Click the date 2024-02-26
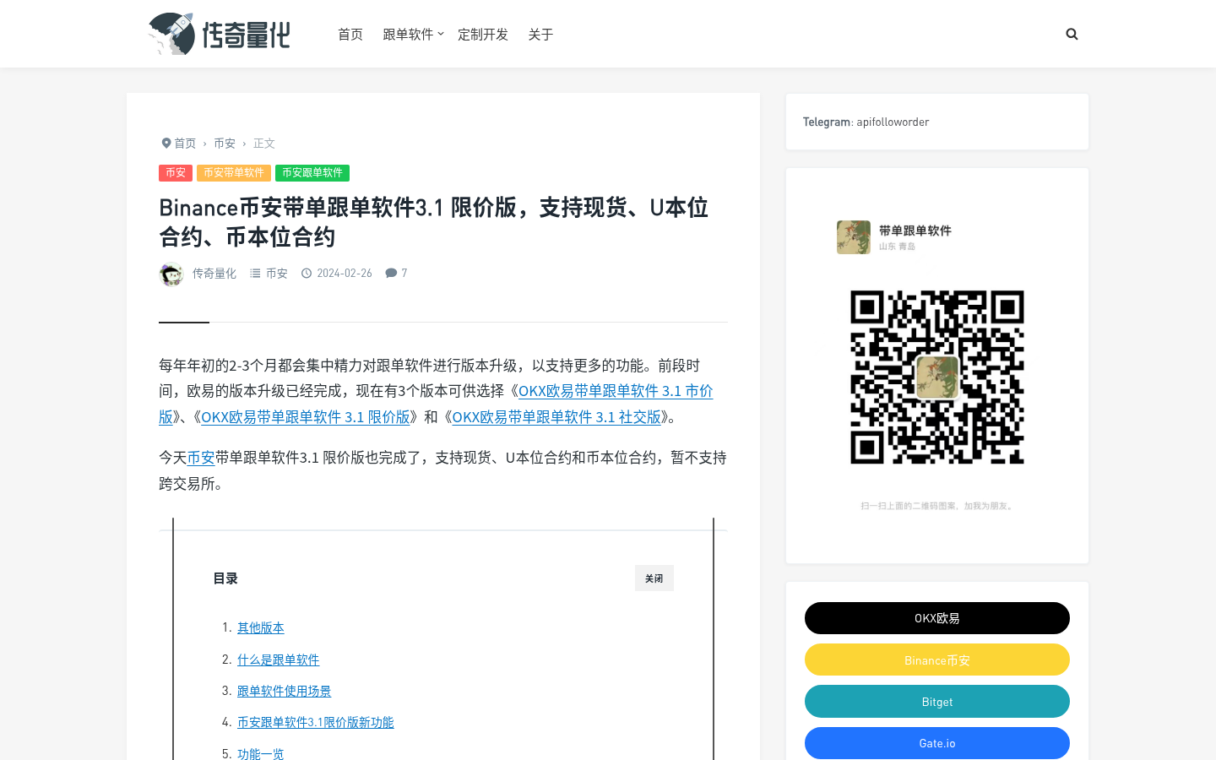Image resolution: width=1216 pixels, height=760 pixels. pyautogui.click(x=345, y=273)
